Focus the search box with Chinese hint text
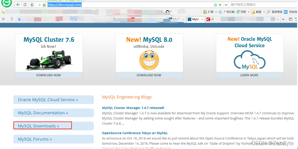Image resolution: width=298 pixels, height=149 pixels. click(x=262, y=5)
